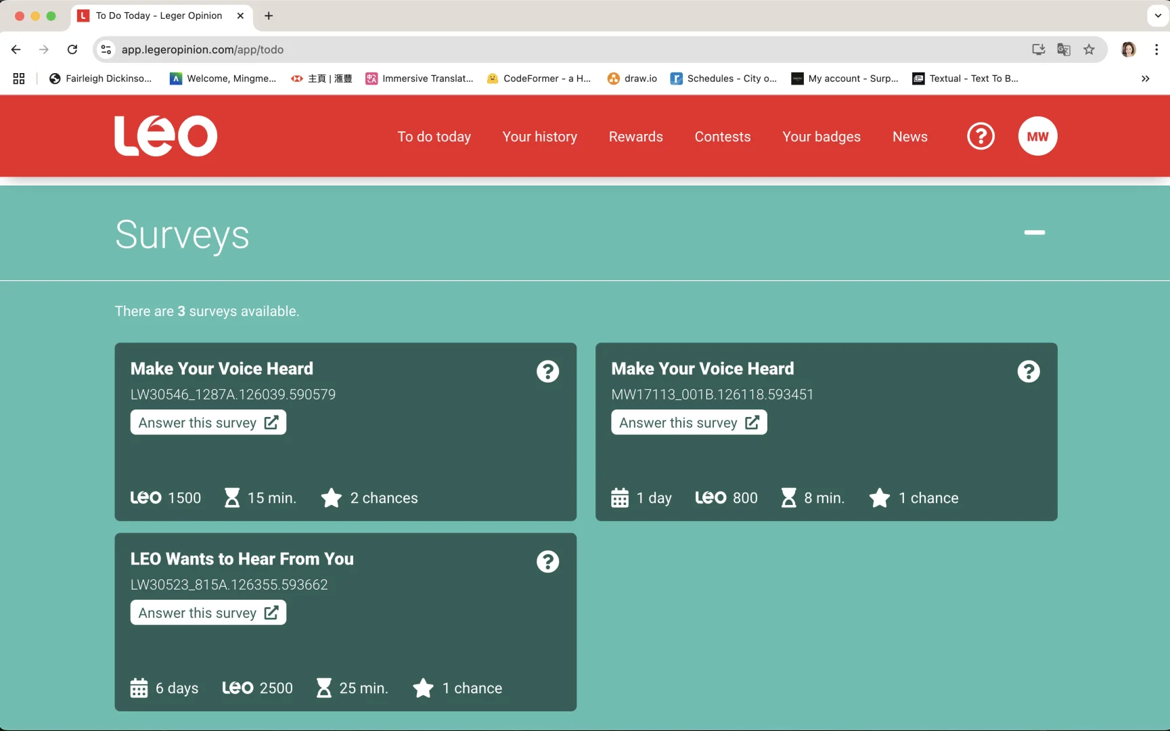Bookmark this page with the star icon
The width and height of the screenshot is (1170, 731).
point(1089,49)
